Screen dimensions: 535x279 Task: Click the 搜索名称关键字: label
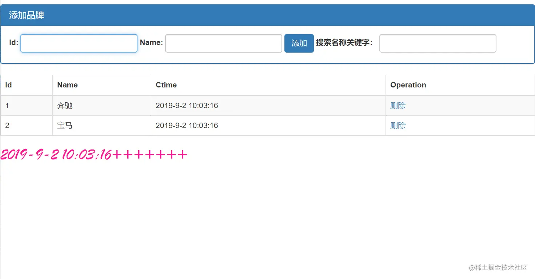point(344,42)
